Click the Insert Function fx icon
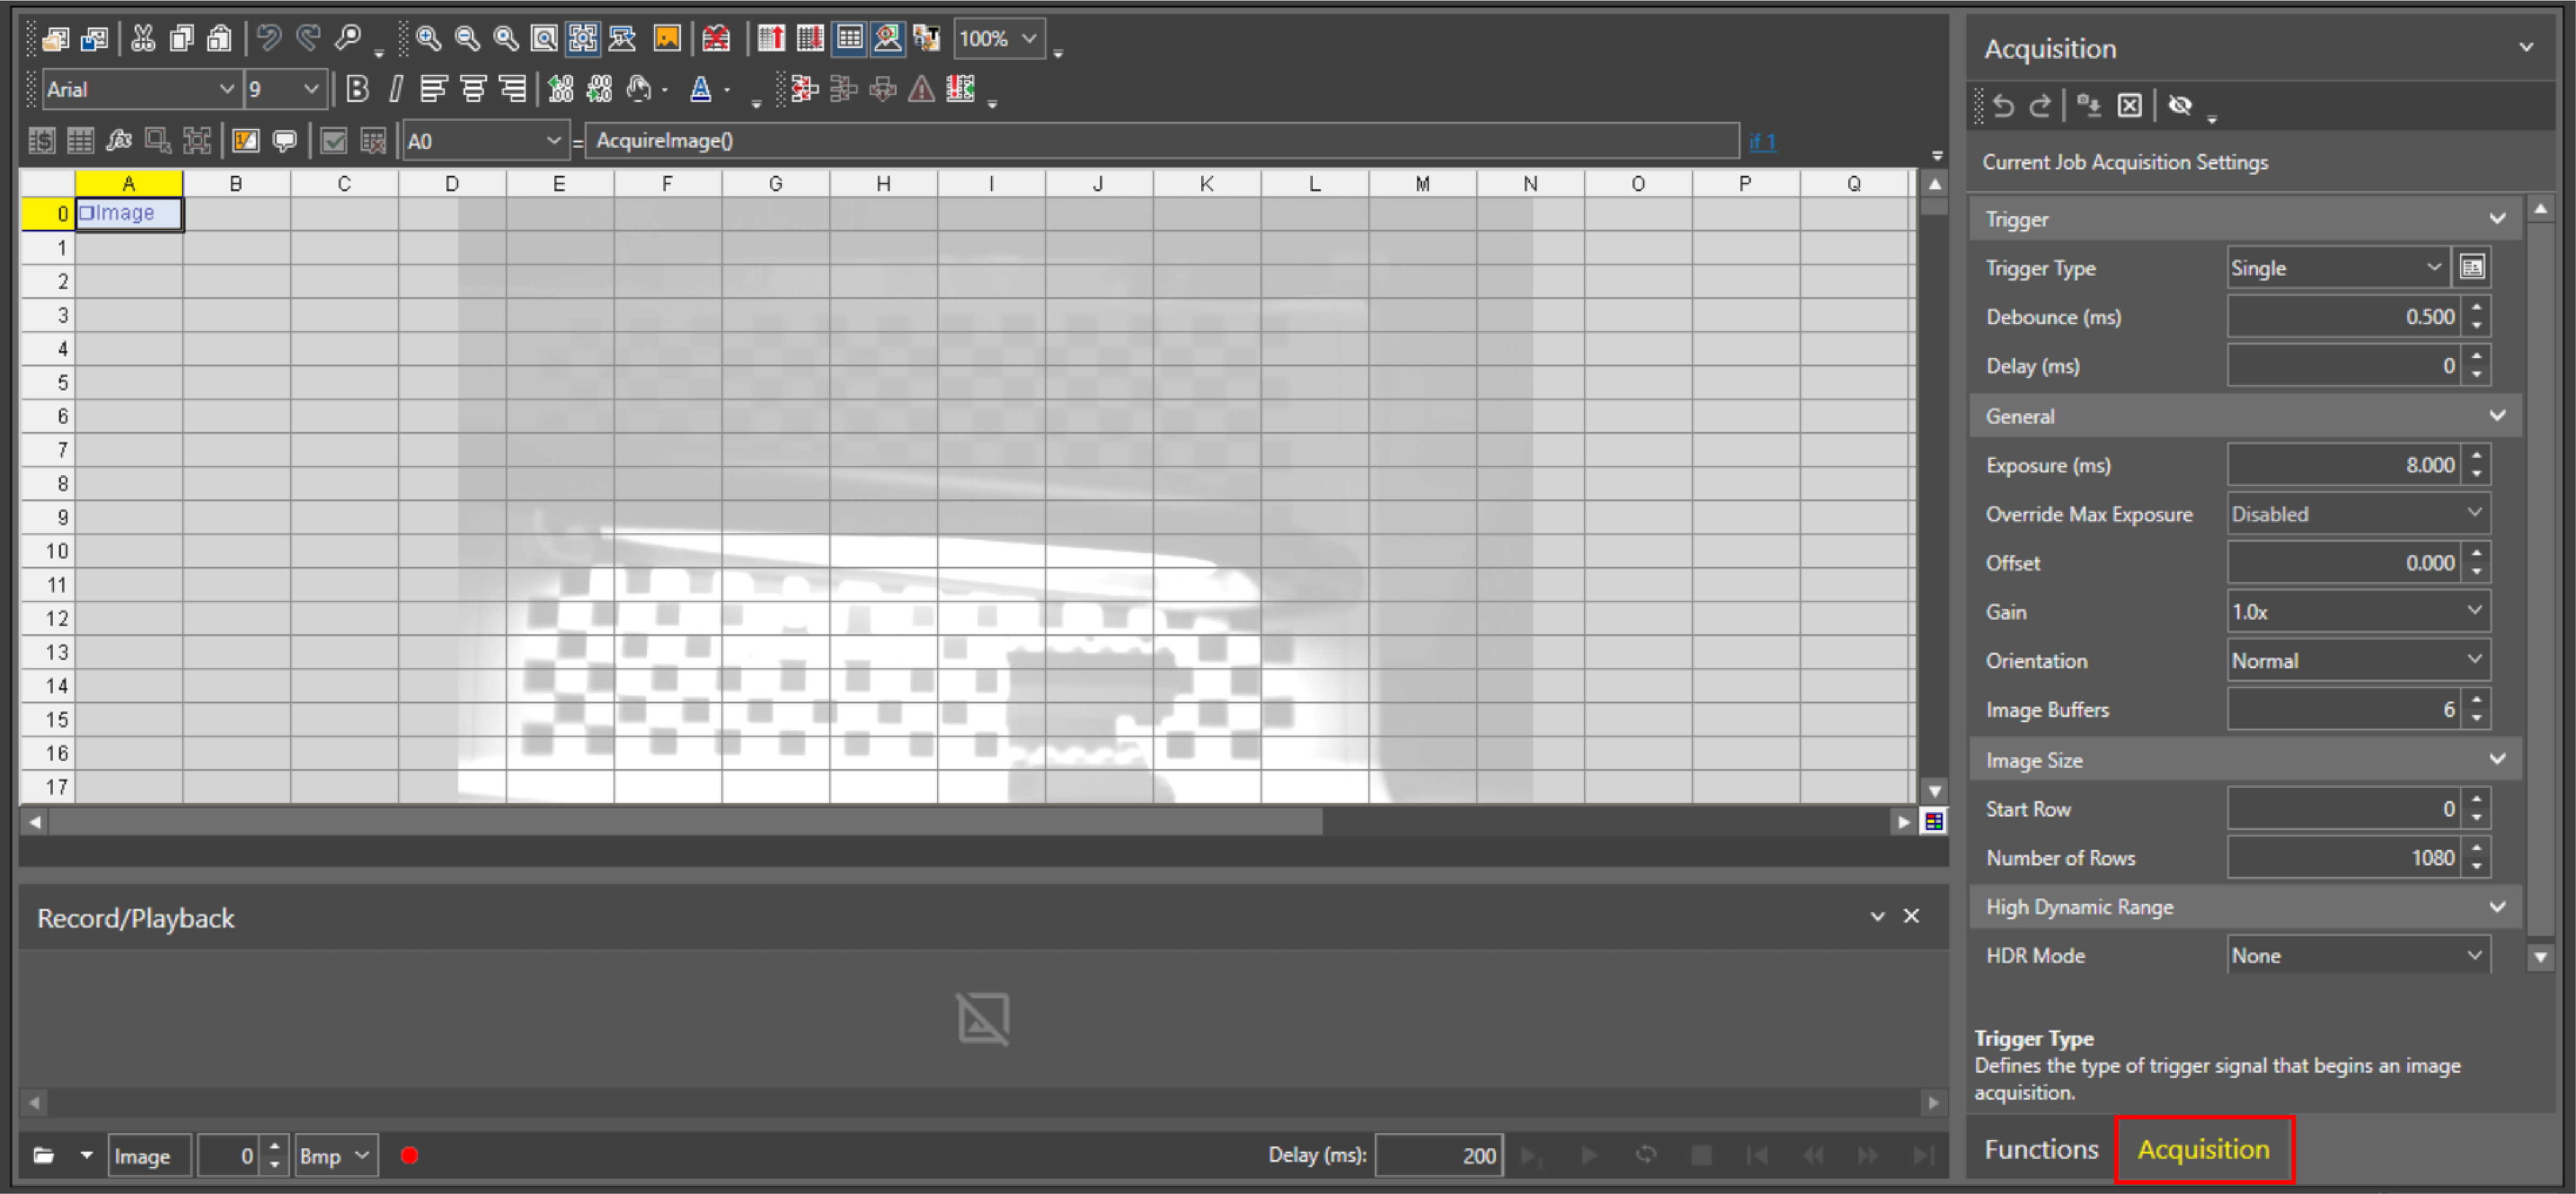Image resolution: width=2576 pixels, height=1194 pixels. coord(119,141)
